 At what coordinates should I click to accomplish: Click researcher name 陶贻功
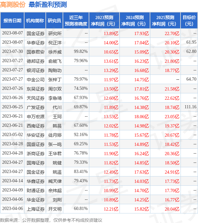pos(55,70)
